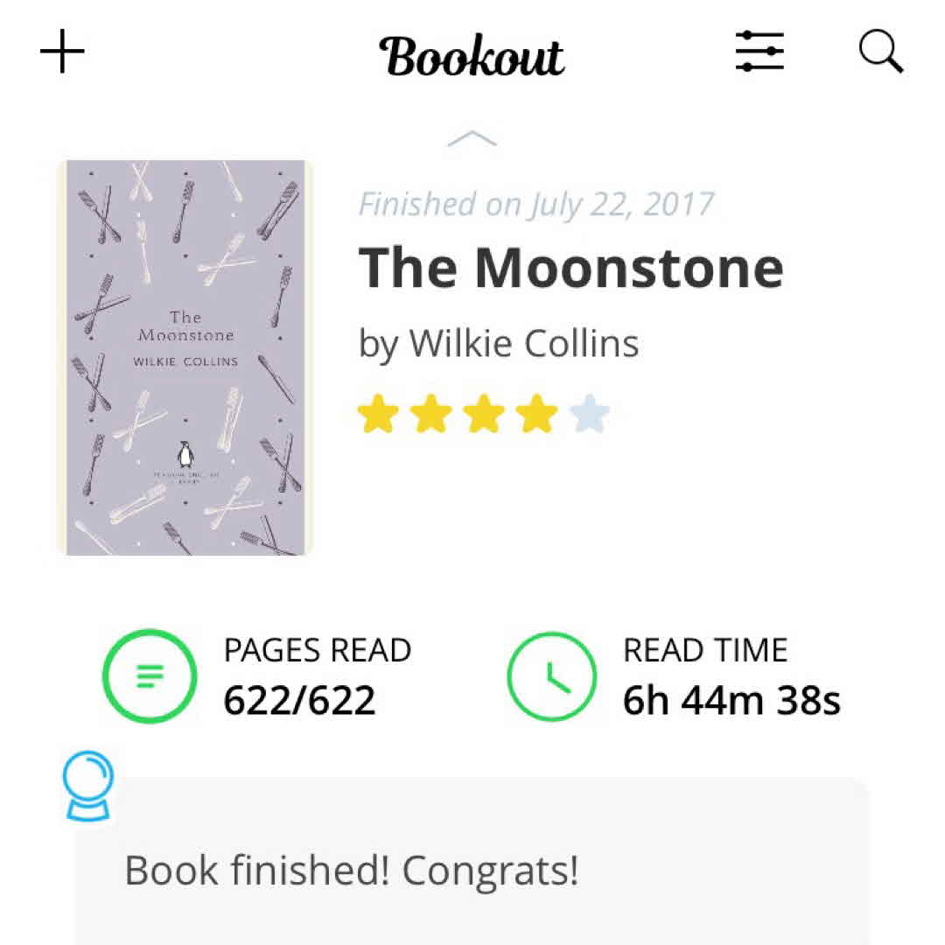Tap the Finished on July 22, 2017 date
This screenshot has width=945, height=945.
(536, 204)
